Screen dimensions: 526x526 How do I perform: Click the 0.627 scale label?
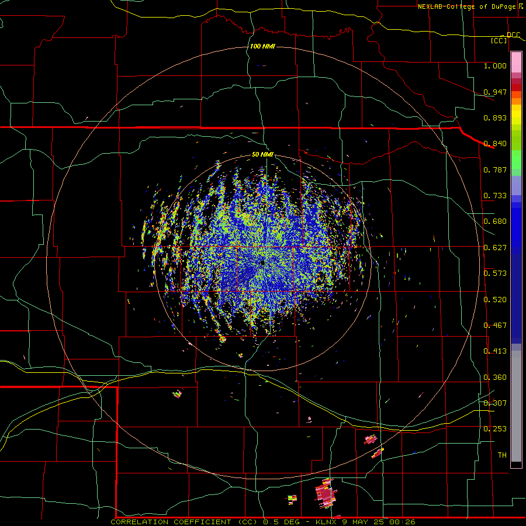(495, 248)
